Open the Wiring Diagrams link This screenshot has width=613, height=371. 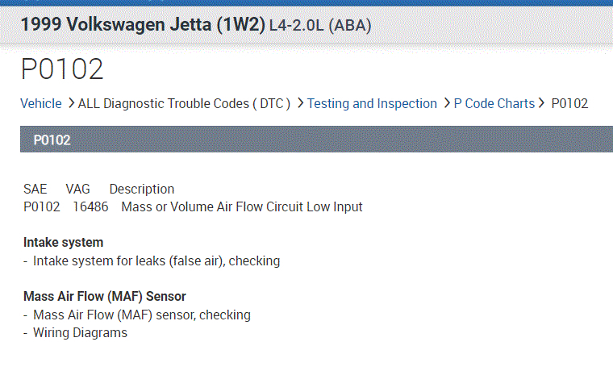tap(80, 332)
